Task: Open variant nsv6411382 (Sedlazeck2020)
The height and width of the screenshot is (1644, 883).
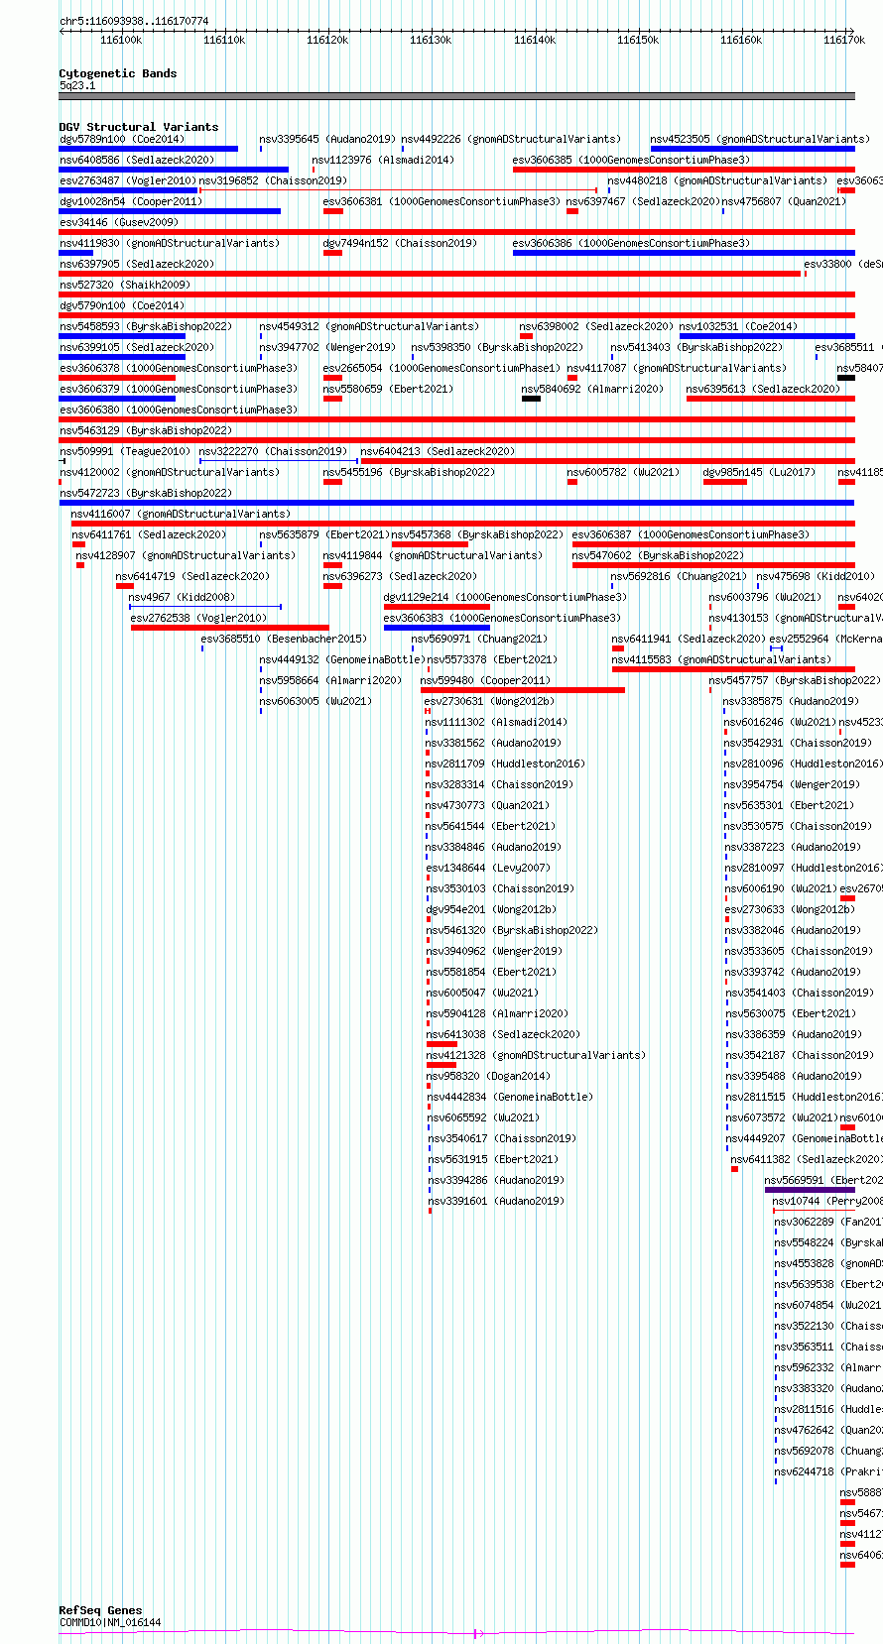Action: (x=806, y=1159)
